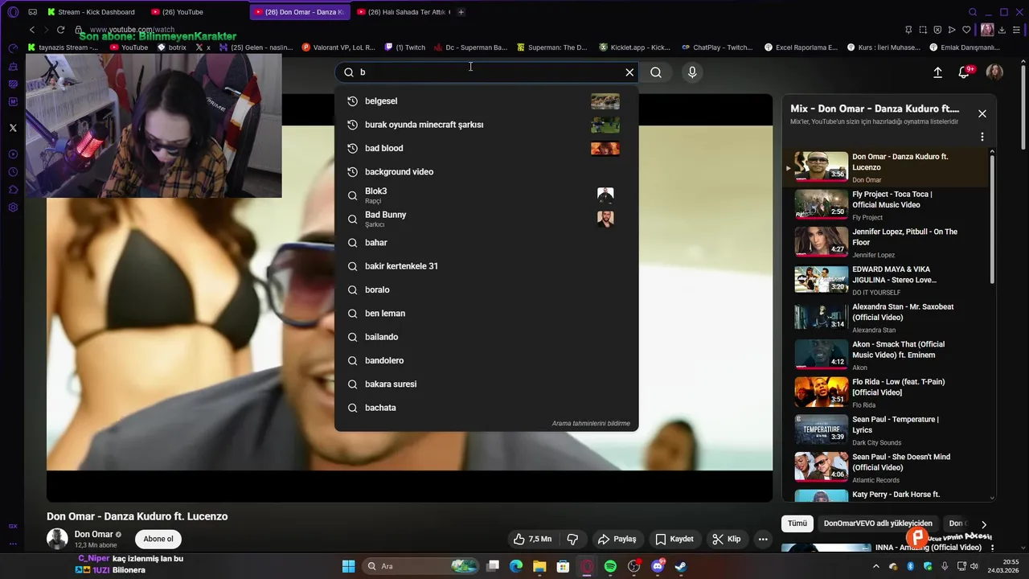The height and width of the screenshot is (579, 1029).
Task: Open Spotify from the taskbar
Action: 610,566
